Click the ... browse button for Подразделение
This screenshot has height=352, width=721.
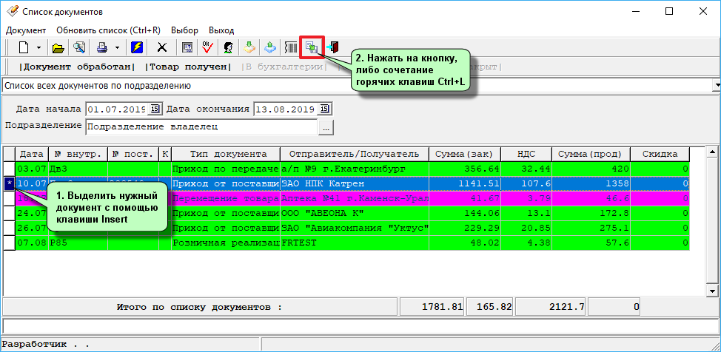click(x=326, y=128)
